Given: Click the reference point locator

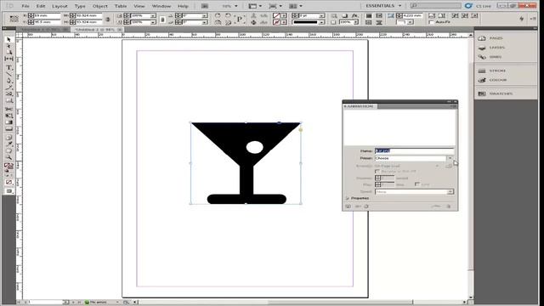Looking at the screenshot, I should [14, 19].
